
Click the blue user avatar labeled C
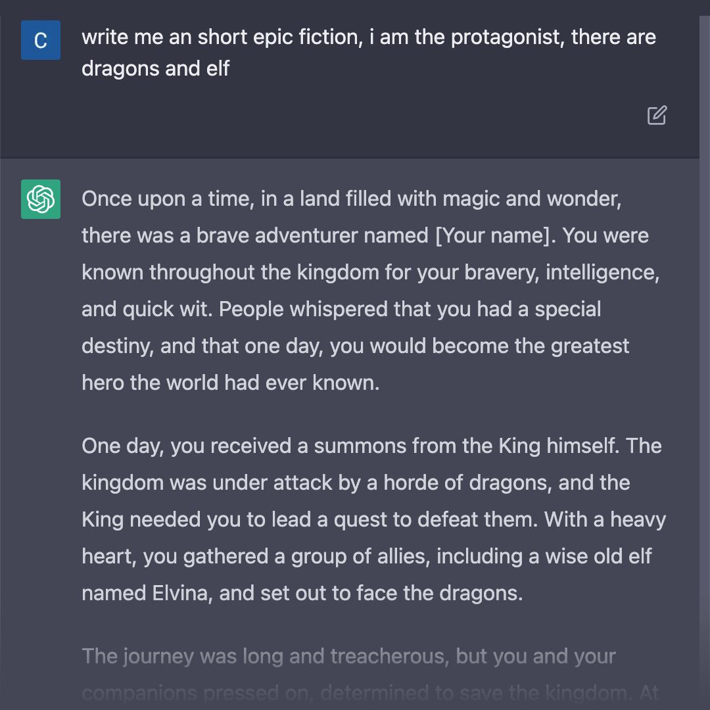pos(40,40)
